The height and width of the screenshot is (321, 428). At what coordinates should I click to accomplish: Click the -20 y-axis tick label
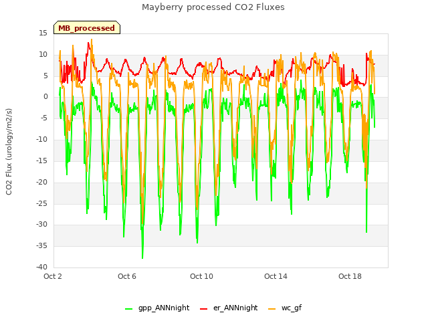pos(42,182)
